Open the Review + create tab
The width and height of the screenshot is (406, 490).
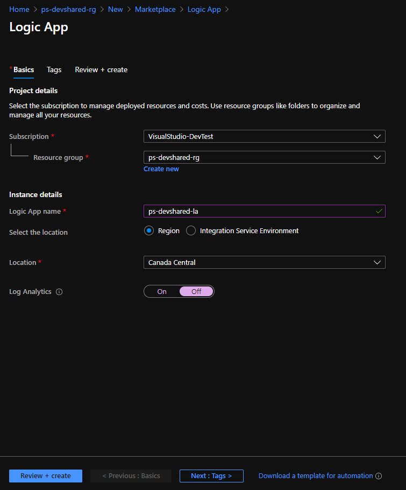[x=101, y=69]
